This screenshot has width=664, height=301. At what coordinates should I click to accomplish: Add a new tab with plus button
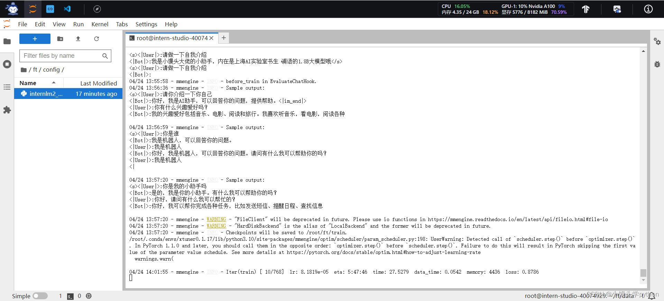[x=224, y=38]
